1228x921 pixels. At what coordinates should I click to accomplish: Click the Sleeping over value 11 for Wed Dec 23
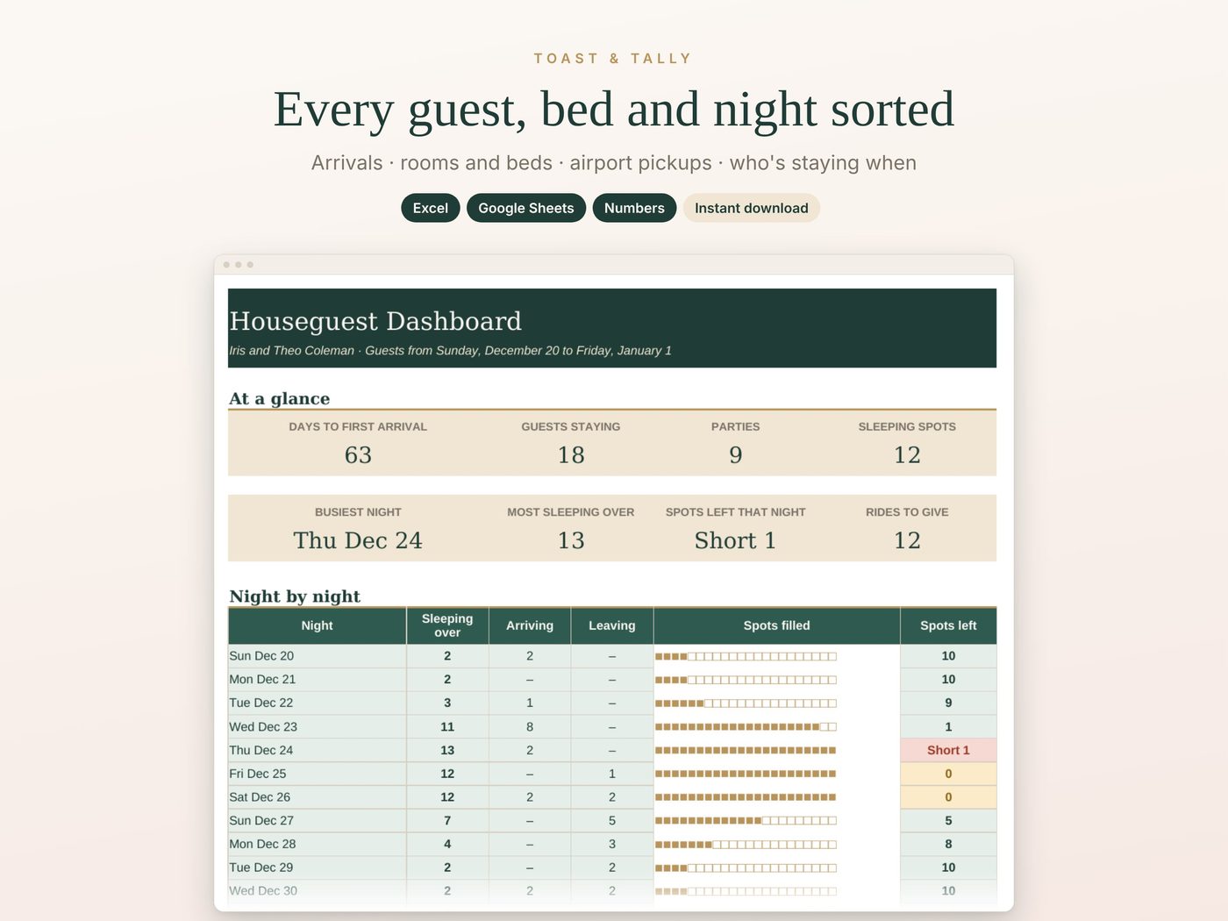coord(447,727)
